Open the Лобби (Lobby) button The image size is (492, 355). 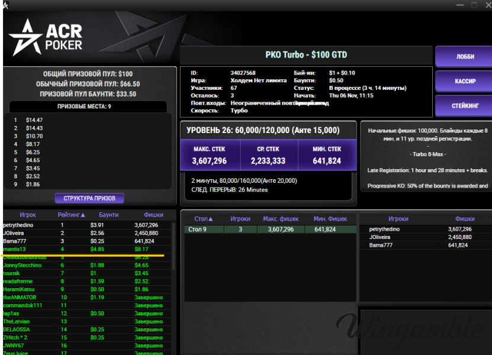tap(464, 57)
